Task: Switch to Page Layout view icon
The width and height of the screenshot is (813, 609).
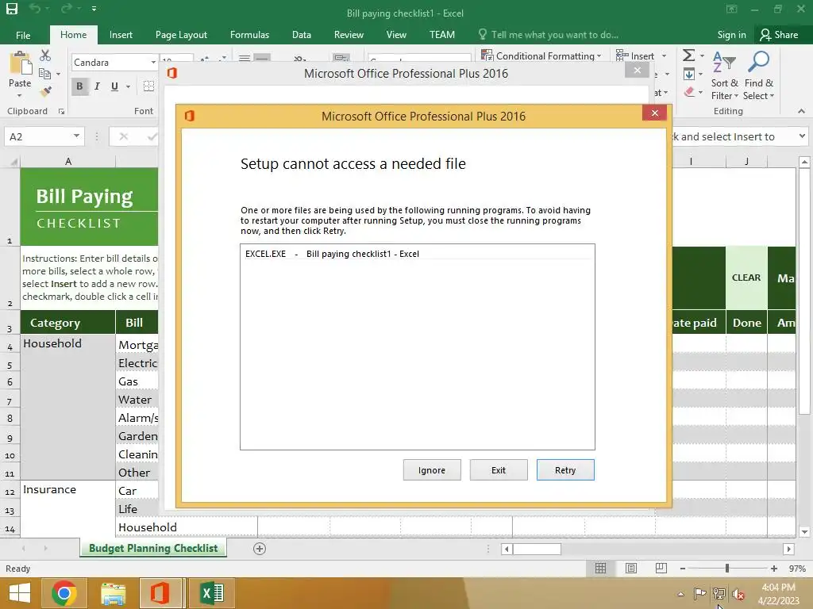Action: tap(631, 569)
